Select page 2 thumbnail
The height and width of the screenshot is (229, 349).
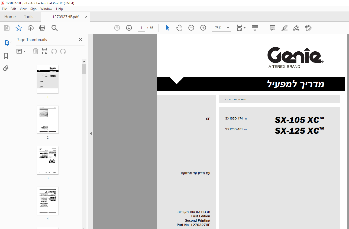pos(48,120)
